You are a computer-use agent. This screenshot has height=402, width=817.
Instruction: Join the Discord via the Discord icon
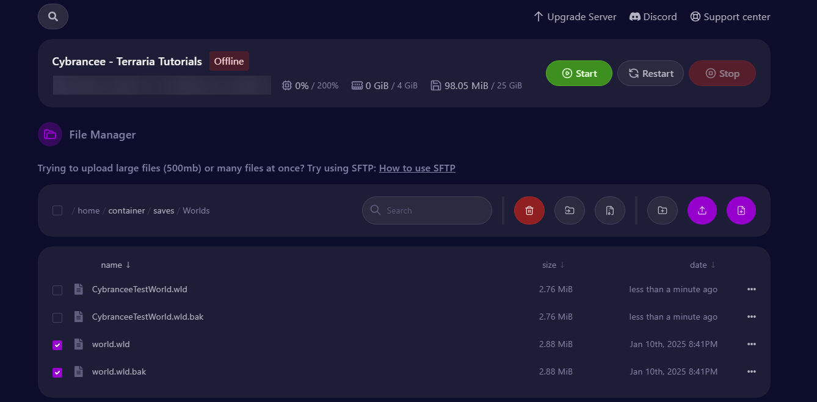(635, 16)
